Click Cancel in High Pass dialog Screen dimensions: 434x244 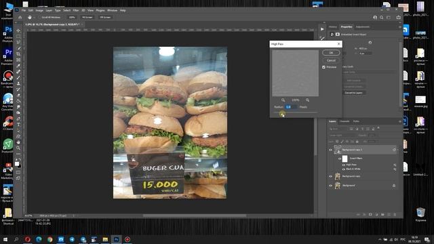coord(331,60)
